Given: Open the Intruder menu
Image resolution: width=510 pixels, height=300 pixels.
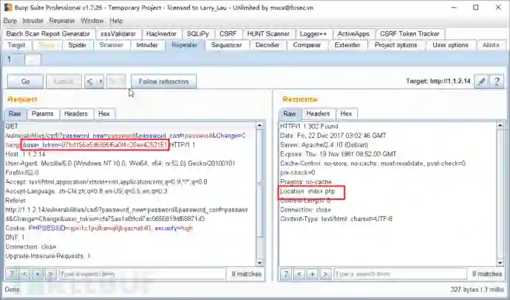Looking at the screenshot, I should (33, 21).
